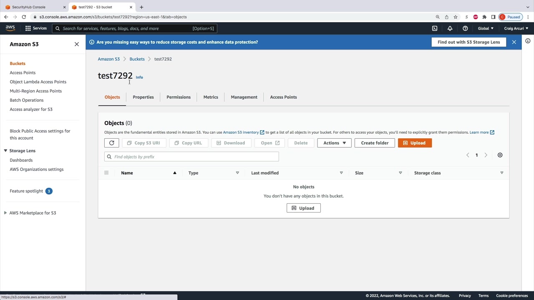This screenshot has height=300, width=534.
Task: Open the Services grid menu
Action: [x=36, y=28]
